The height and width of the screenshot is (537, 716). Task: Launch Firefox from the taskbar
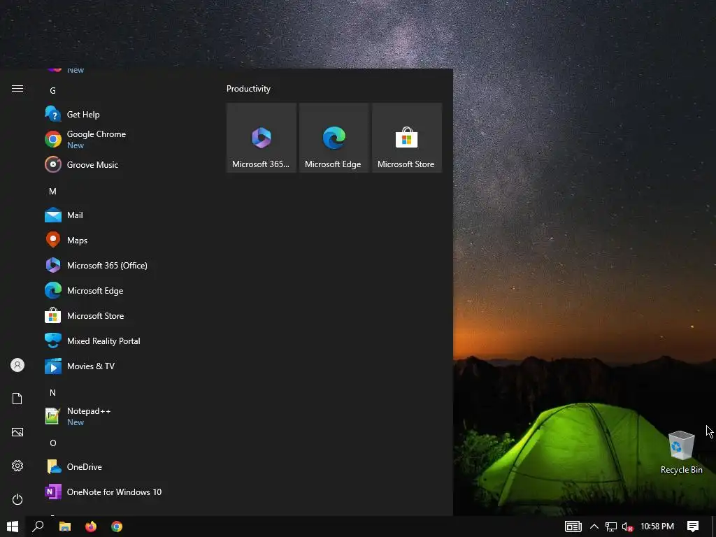pos(91,527)
